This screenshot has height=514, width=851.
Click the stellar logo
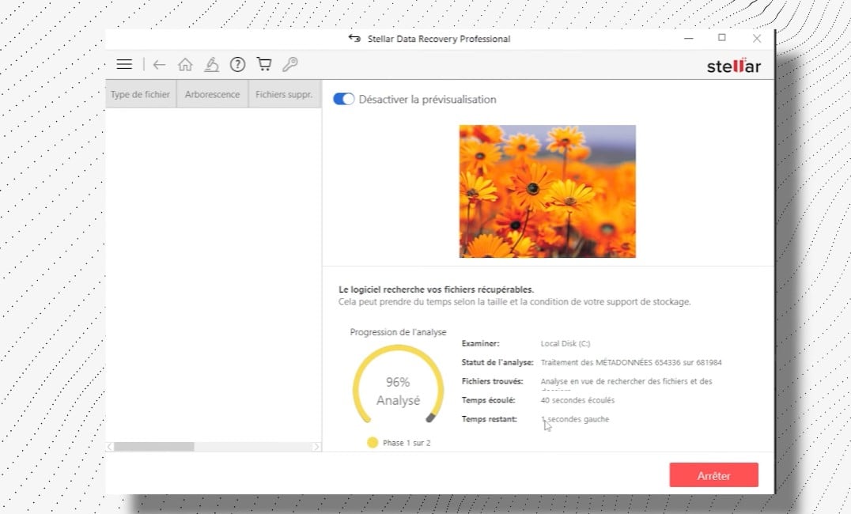734,66
